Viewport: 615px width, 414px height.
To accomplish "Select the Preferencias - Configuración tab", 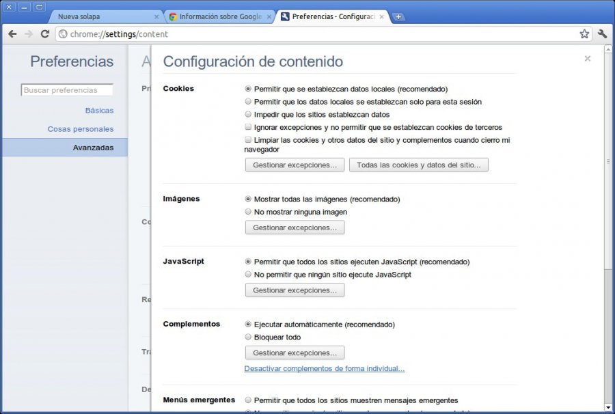I will 333,17.
